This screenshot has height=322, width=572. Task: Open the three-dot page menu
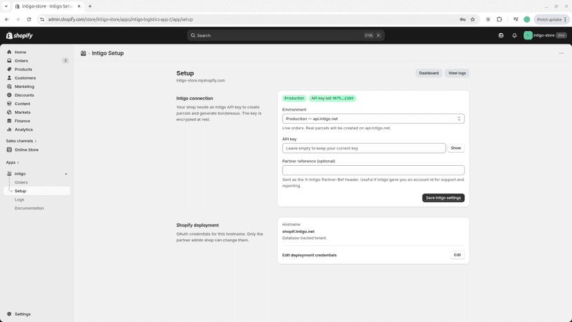[x=562, y=53]
